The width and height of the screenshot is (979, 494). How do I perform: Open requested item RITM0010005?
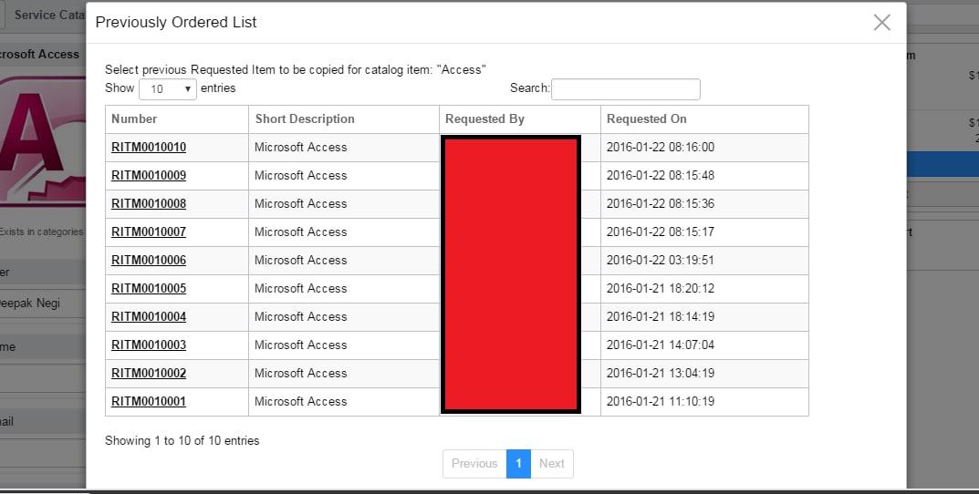(x=149, y=288)
